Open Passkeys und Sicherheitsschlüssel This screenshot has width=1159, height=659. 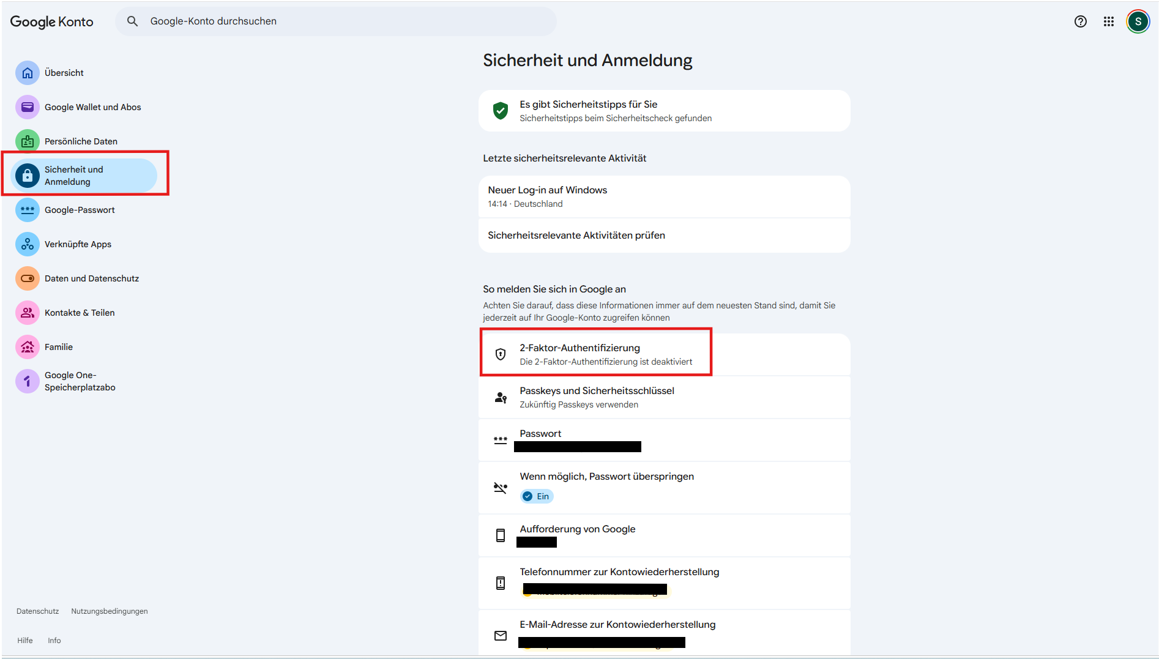(x=665, y=398)
